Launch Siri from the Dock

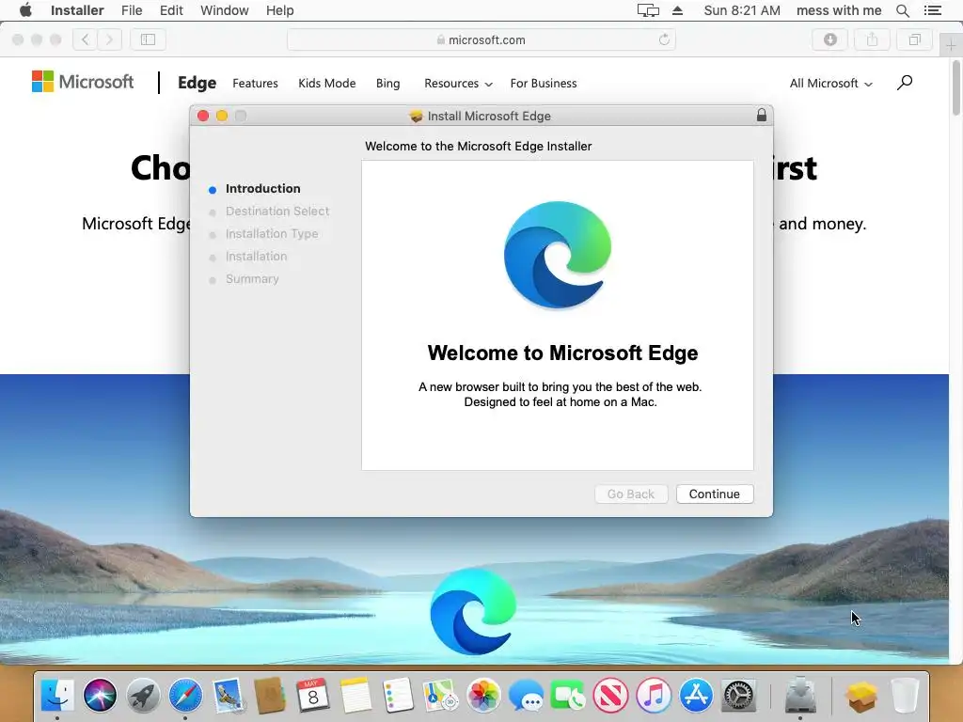[100, 696]
